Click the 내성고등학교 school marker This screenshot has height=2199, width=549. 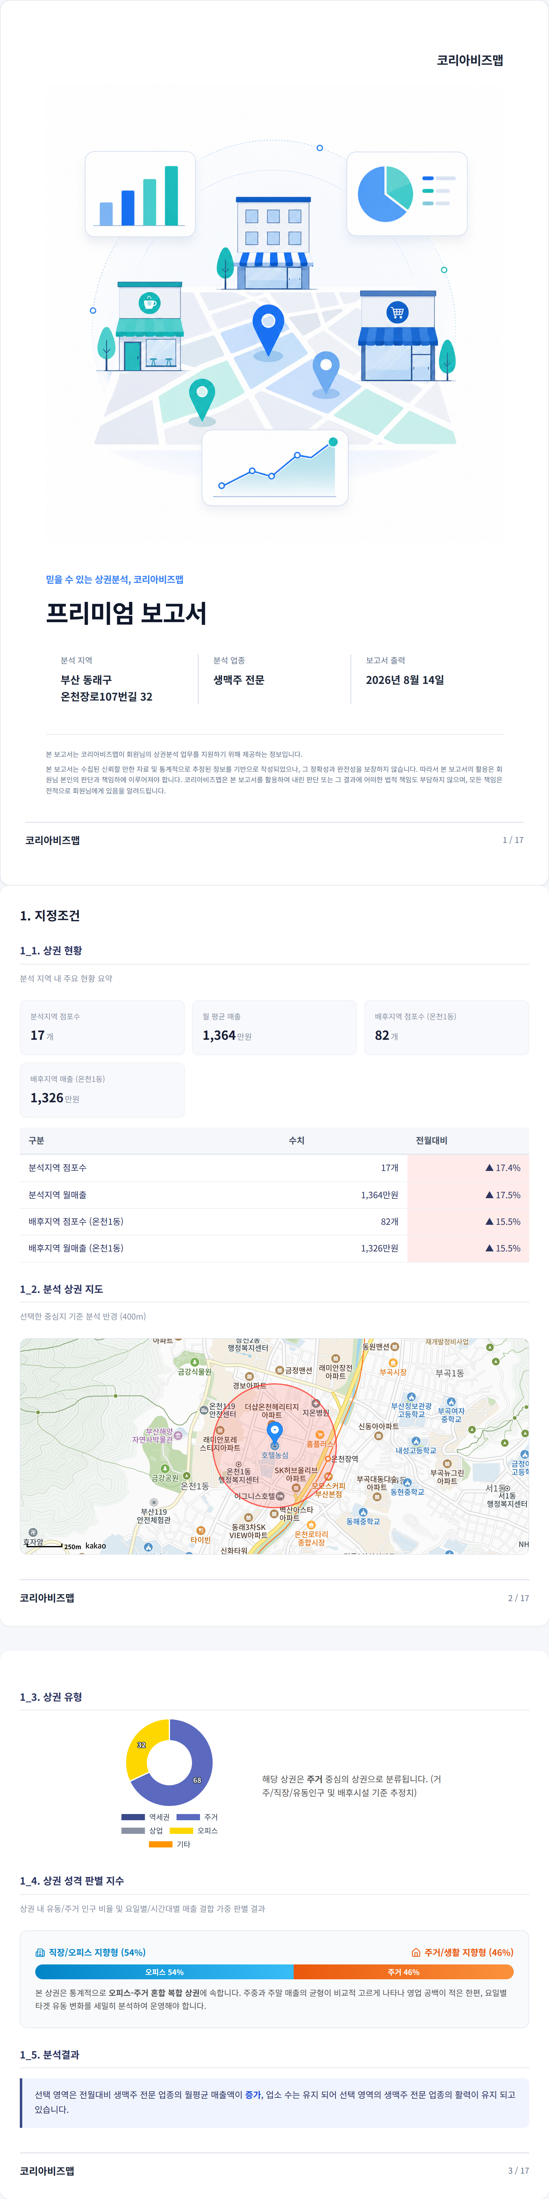click(416, 1441)
